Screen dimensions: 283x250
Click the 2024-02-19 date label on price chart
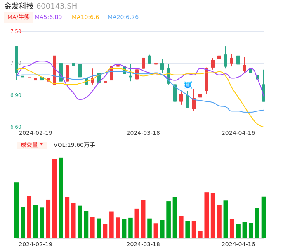35,133
